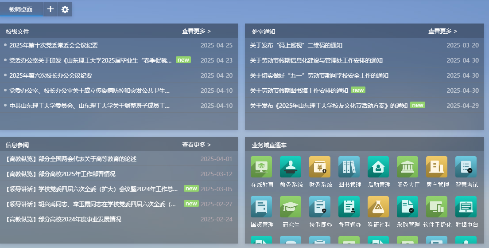
Task: Open 2025年第十次党委常委会会议纪要 link
Action: 54,45
